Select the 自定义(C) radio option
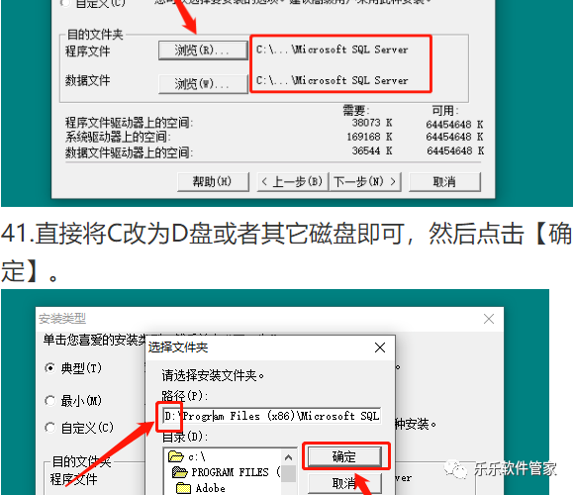Image resolution: width=575 pixels, height=495 pixels. (50, 427)
